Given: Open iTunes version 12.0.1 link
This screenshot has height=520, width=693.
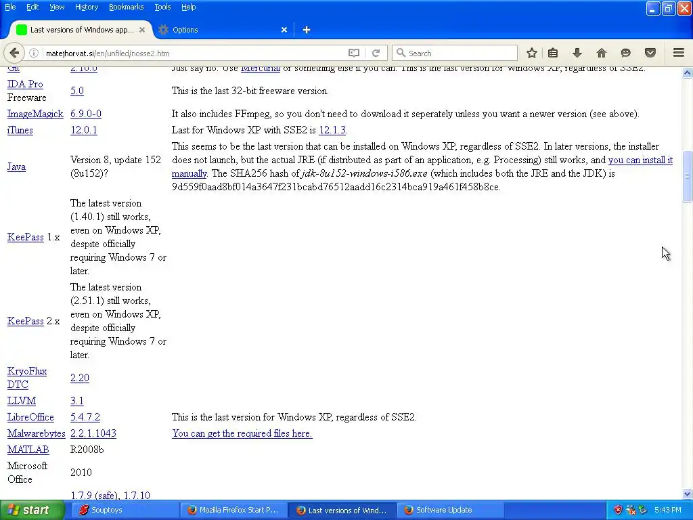Looking at the screenshot, I should pyautogui.click(x=83, y=130).
